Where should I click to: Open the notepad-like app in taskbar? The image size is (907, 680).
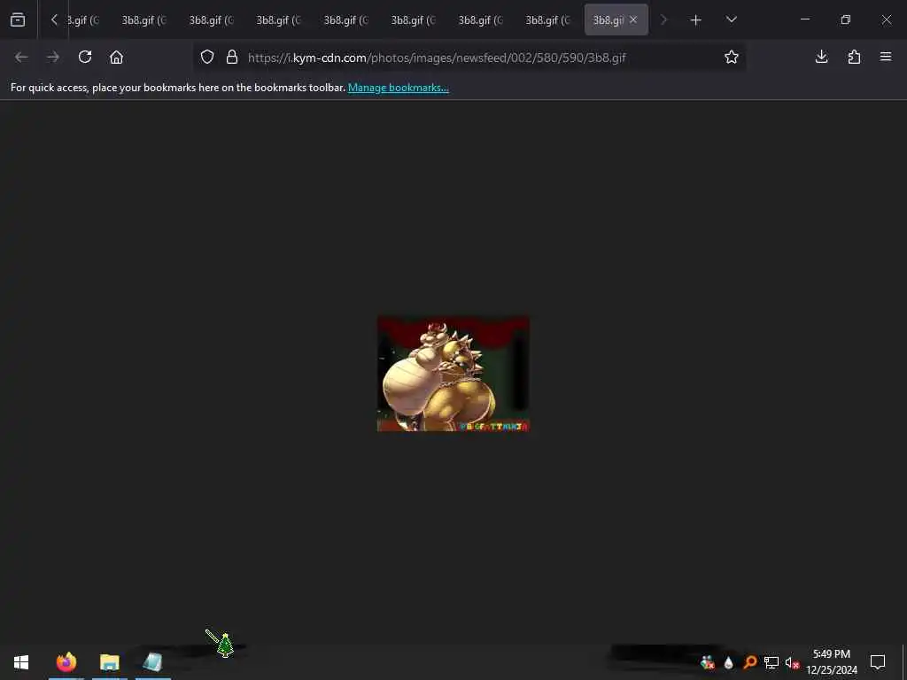click(152, 662)
